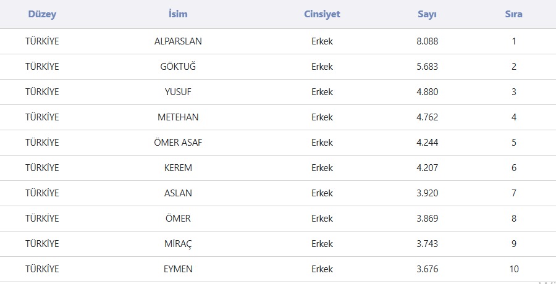Select the name ALPARSLAN in the table
This screenshot has height=284, width=556.
click(x=178, y=41)
